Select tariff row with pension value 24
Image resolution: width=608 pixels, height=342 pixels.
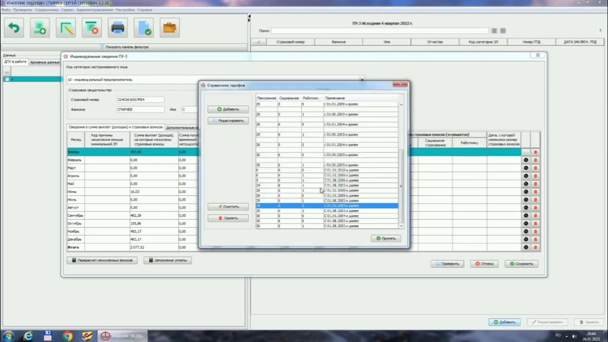(x=327, y=185)
